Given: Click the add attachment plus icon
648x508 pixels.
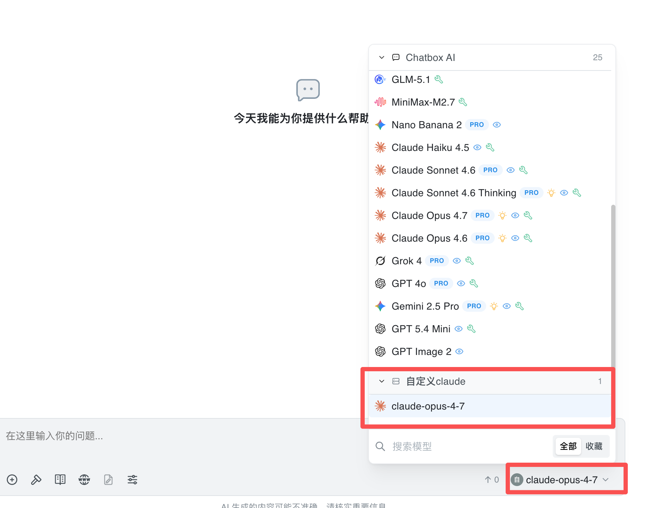Looking at the screenshot, I should point(12,480).
